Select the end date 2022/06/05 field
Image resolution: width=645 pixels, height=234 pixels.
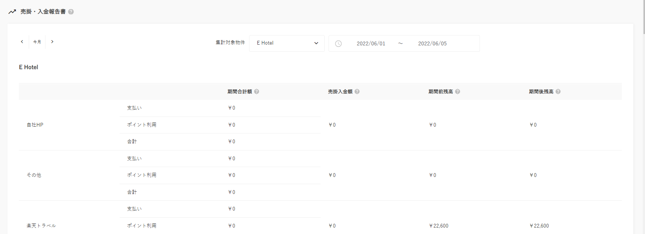(432, 43)
